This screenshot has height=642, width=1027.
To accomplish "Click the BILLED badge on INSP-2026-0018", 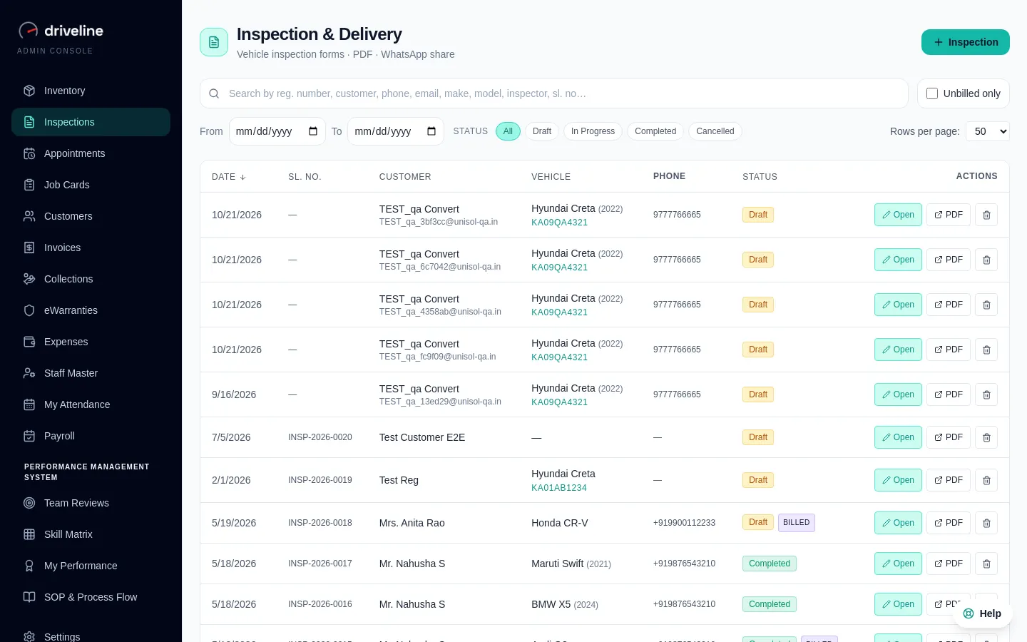I will tap(797, 523).
